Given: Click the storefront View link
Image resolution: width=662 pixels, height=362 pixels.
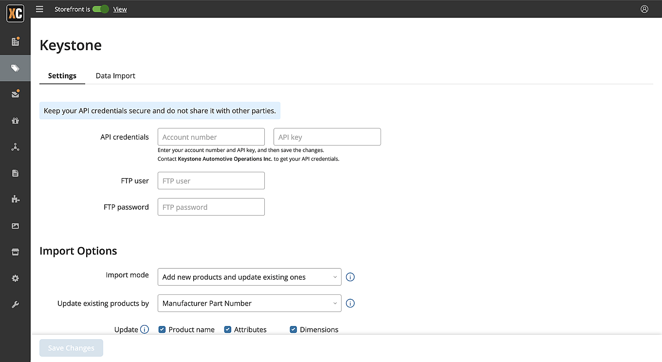Looking at the screenshot, I should (x=120, y=9).
